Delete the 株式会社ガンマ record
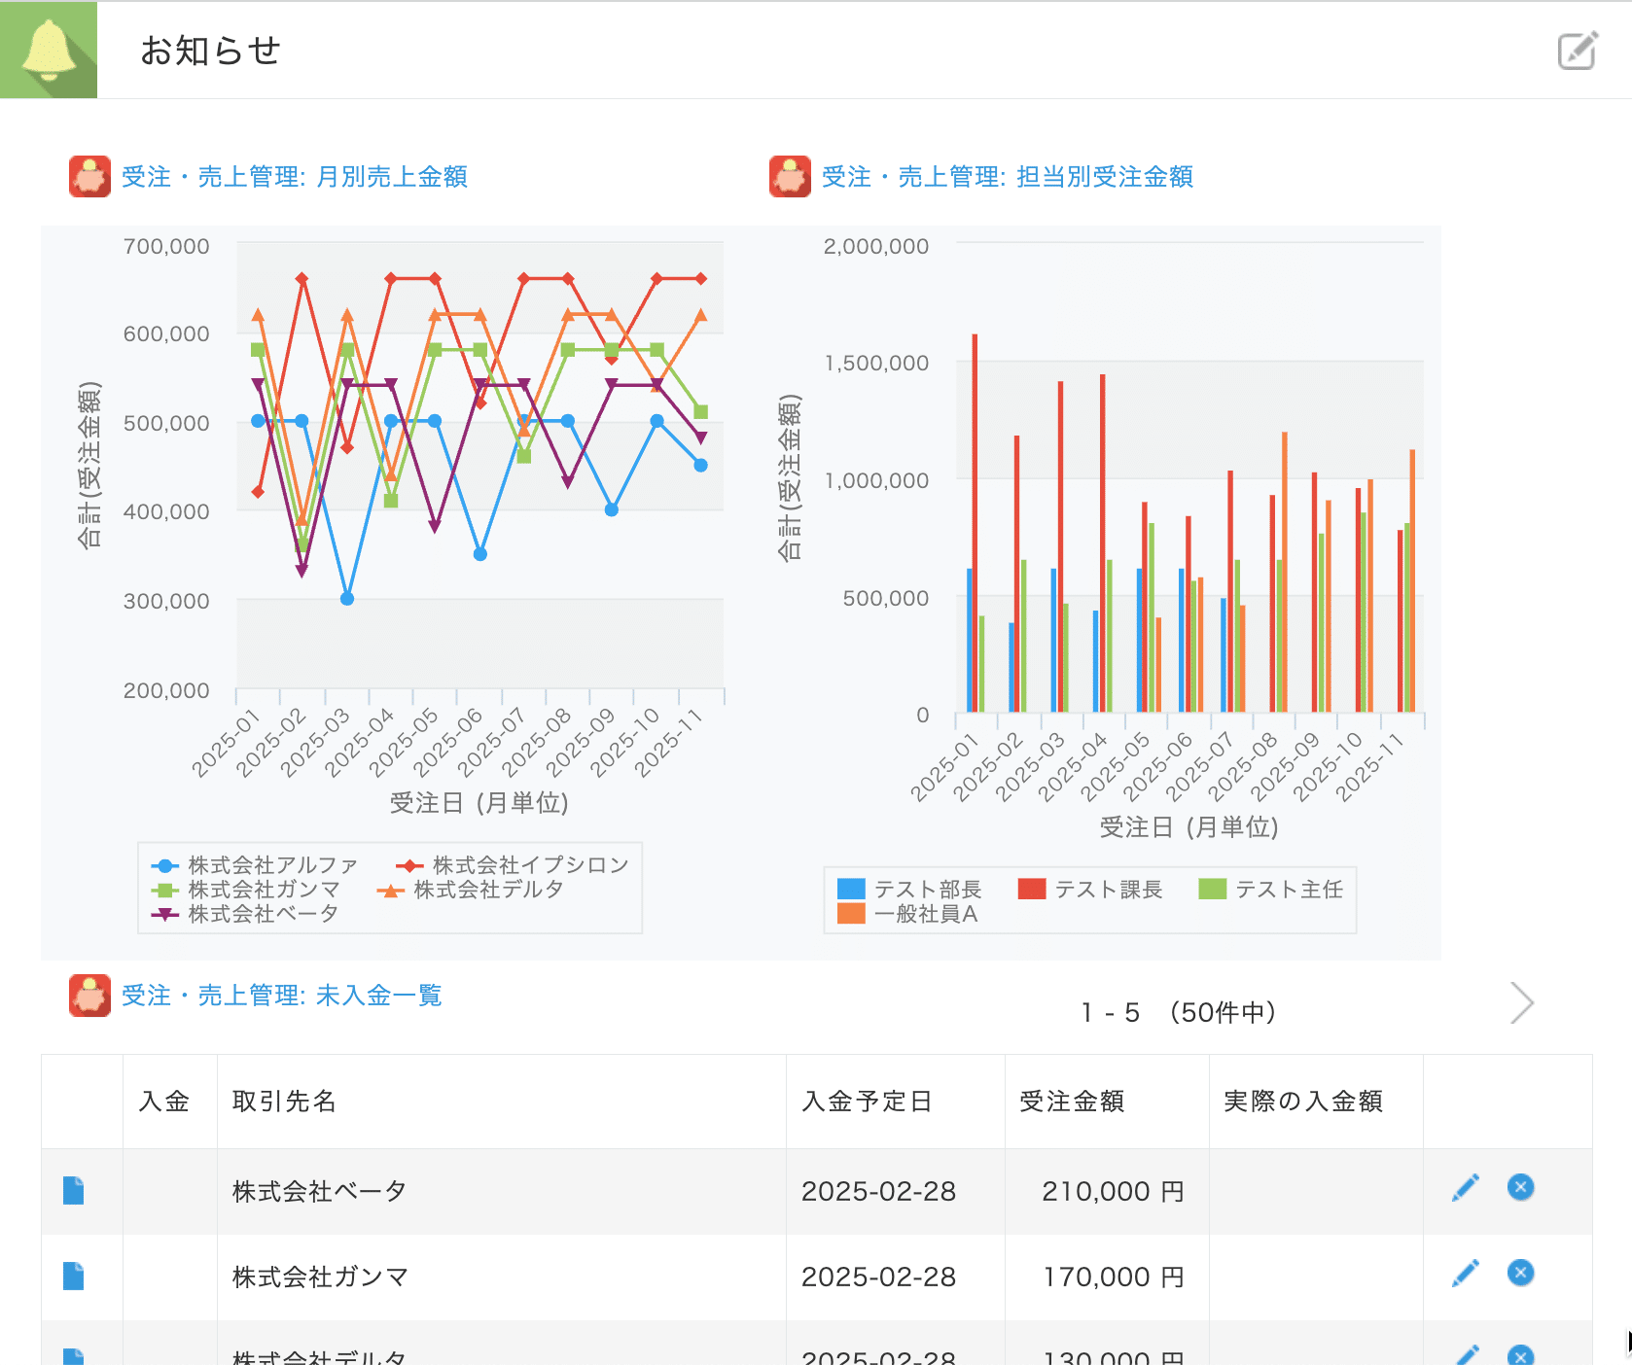Screen dimensions: 1632x1365 (x=1520, y=1273)
